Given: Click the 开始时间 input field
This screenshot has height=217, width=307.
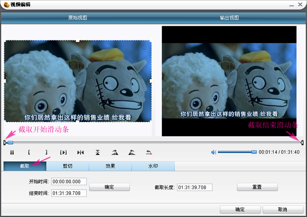Looking at the screenshot, I should [69, 182].
